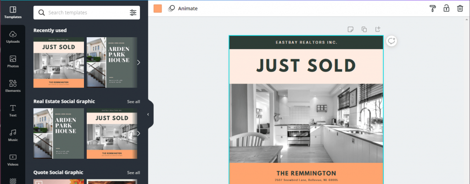Image resolution: width=470 pixels, height=184 pixels.
Task: Click the Quote Social Graphic heading
Action: [58, 173]
